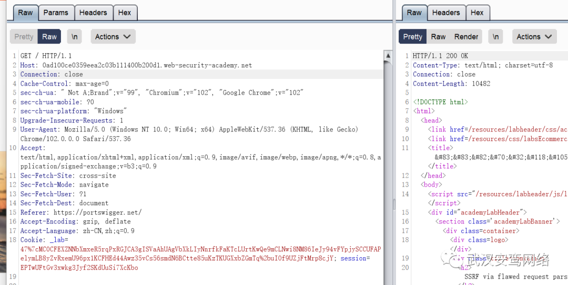This screenshot has height=285, width=568.
Task: Expand Actions dropdown in response panel
Action: tap(534, 37)
